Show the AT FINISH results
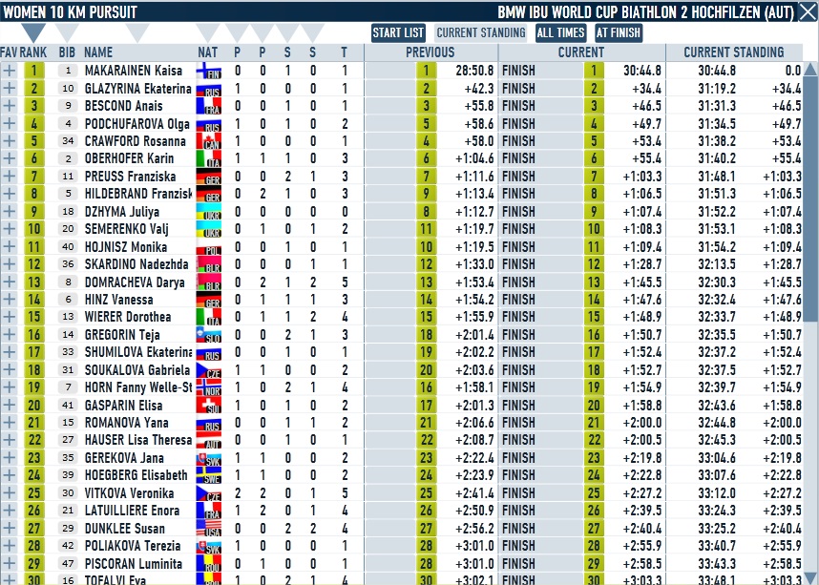Screen dimensions: 819x585 (618, 32)
